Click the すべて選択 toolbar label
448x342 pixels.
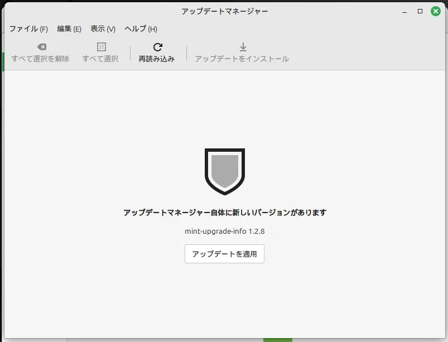click(100, 59)
